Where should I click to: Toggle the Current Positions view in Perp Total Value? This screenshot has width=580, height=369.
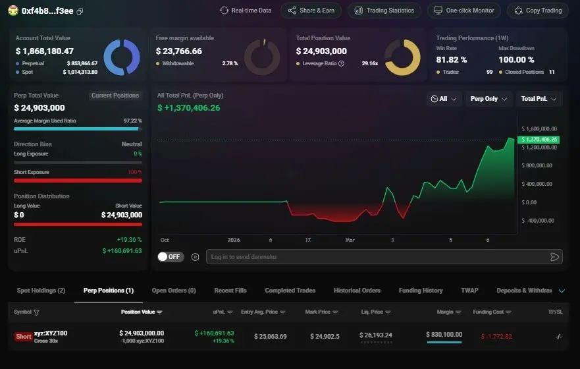pyautogui.click(x=115, y=96)
